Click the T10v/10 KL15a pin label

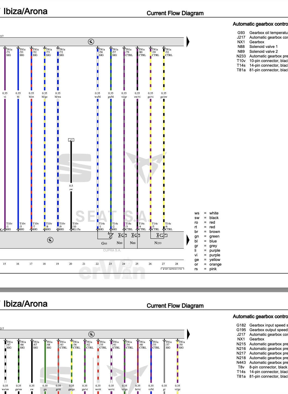pos(76,226)
